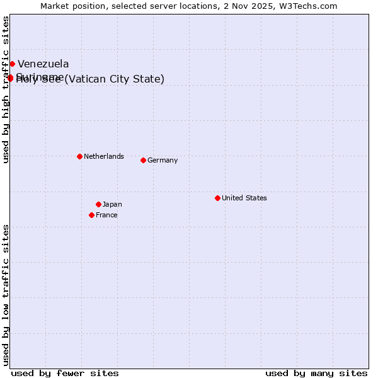Click the 'used by many sites' axis label
378x378 pixels.
pyautogui.click(x=316, y=373)
